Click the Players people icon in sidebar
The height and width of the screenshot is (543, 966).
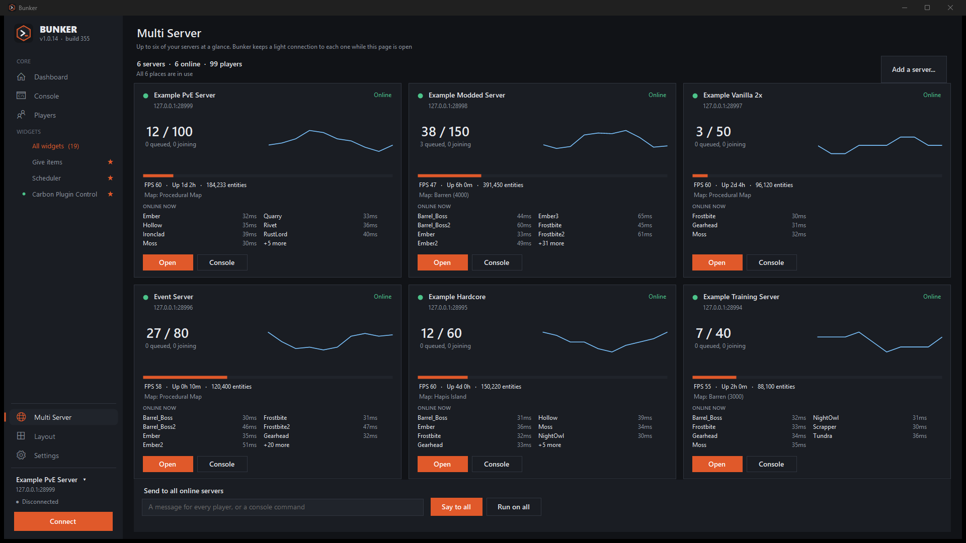click(x=21, y=115)
